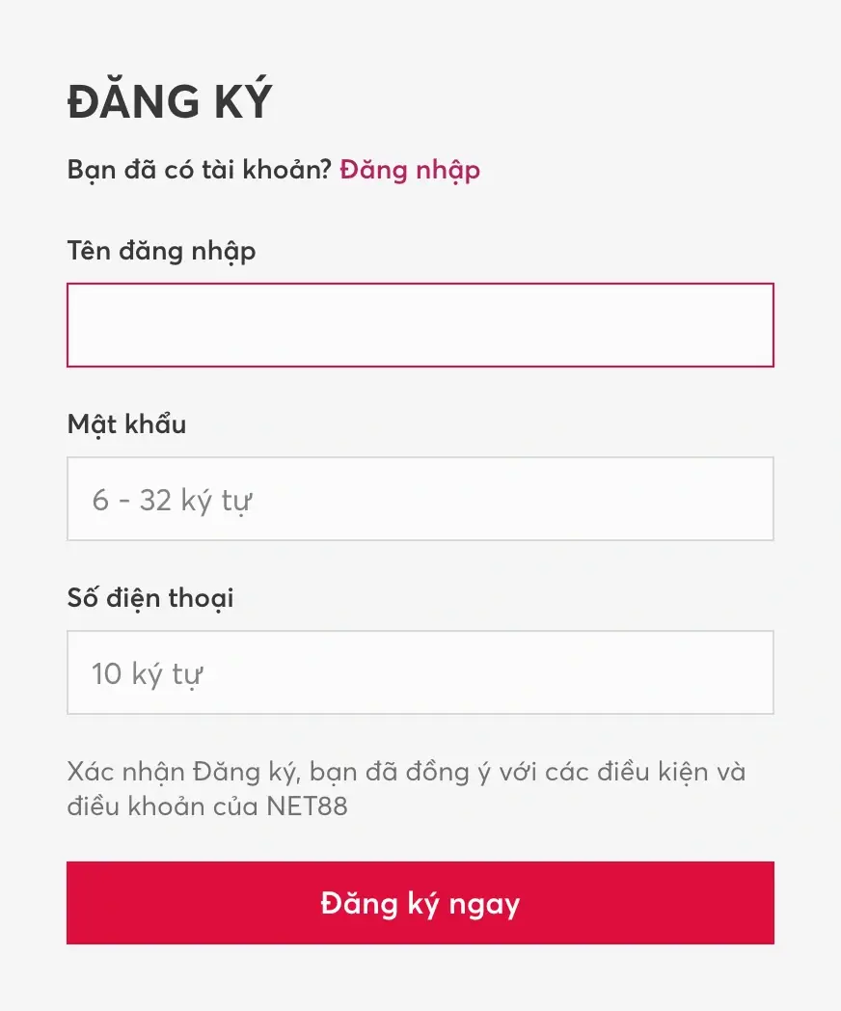The width and height of the screenshot is (841, 1011).
Task: Open the login page via Đăng nhập
Action: (408, 170)
